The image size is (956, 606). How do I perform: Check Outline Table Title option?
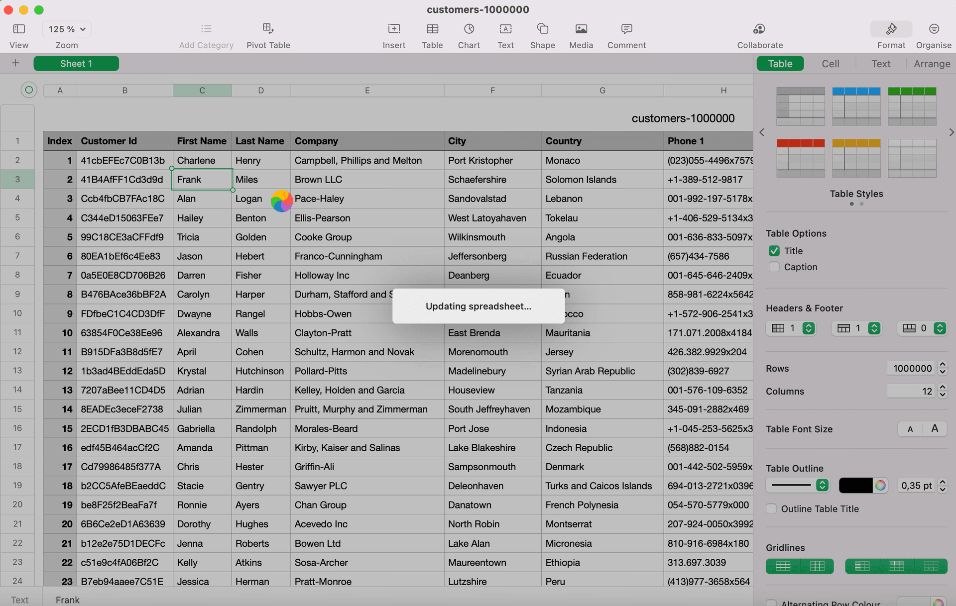click(771, 509)
